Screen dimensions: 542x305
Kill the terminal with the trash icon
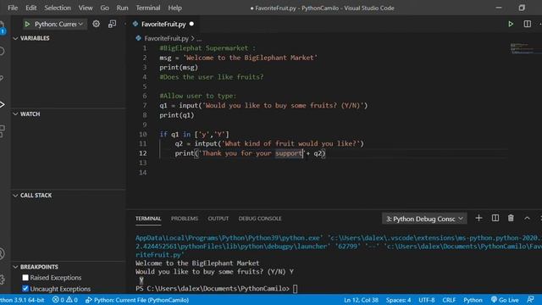coord(511,219)
